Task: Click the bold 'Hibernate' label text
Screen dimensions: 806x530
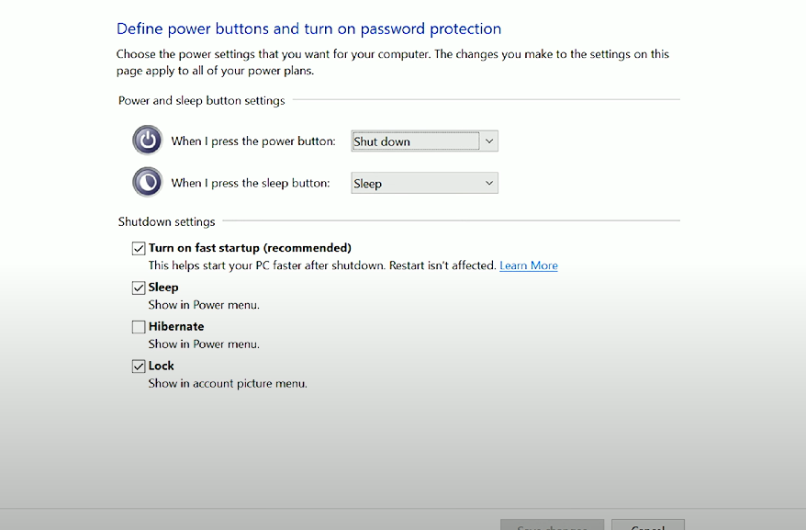Action: (x=176, y=327)
